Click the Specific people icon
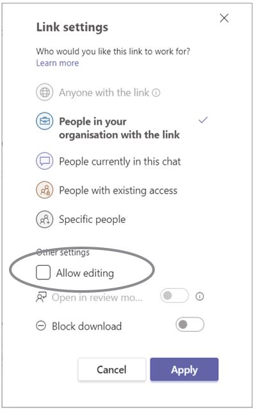Image resolution: width=256 pixels, height=410 pixels. pyautogui.click(x=45, y=219)
